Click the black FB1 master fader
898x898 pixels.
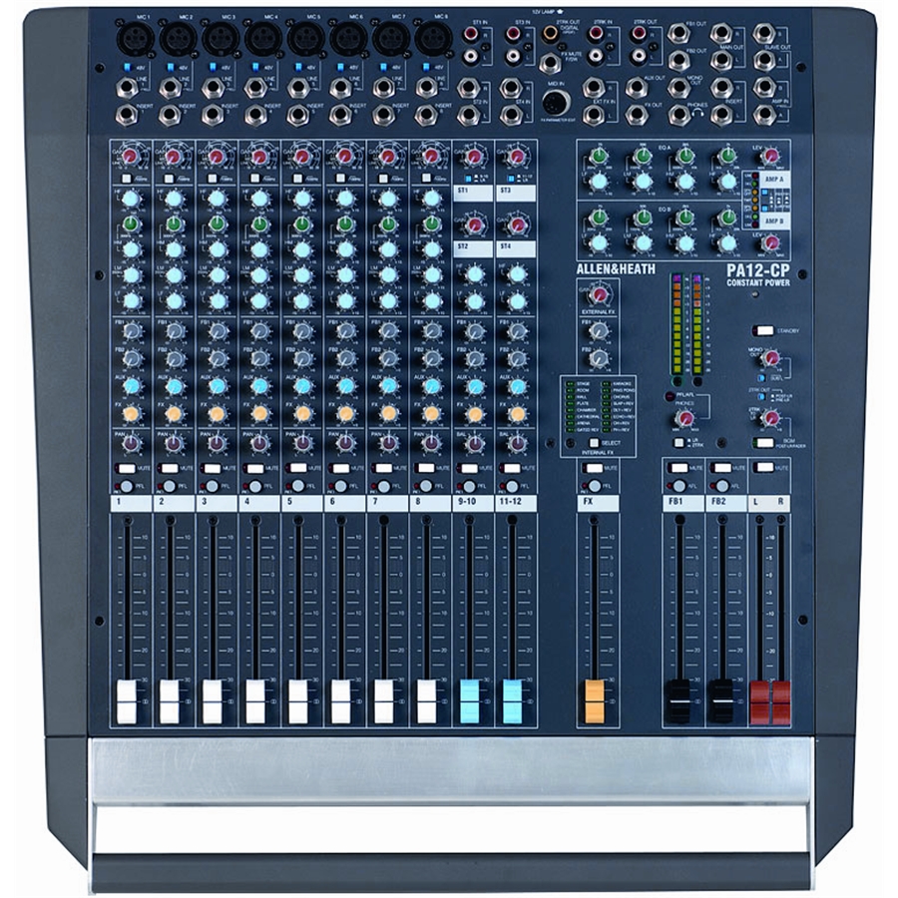[679, 701]
